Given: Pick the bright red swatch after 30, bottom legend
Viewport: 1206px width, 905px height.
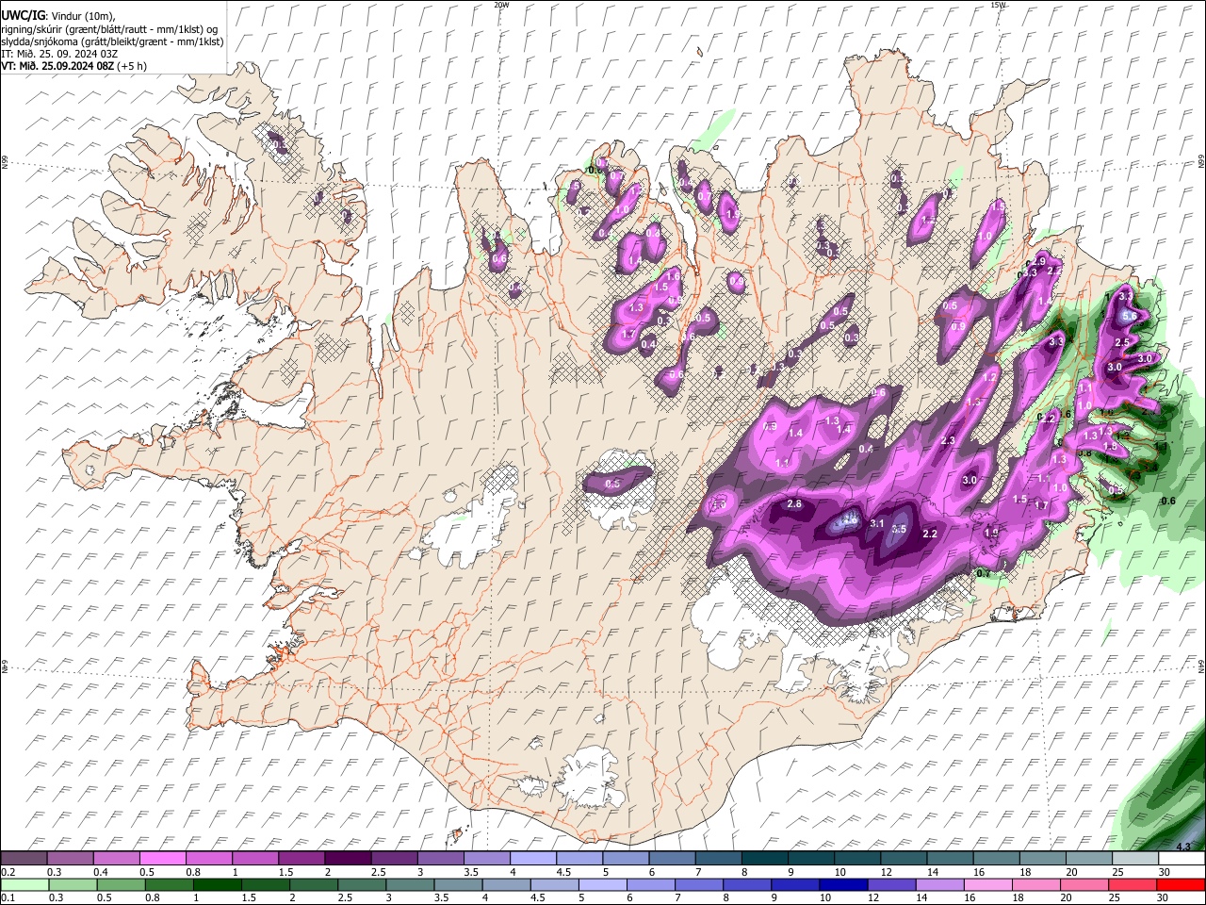Looking at the screenshot, I should tap(1180, 885).
